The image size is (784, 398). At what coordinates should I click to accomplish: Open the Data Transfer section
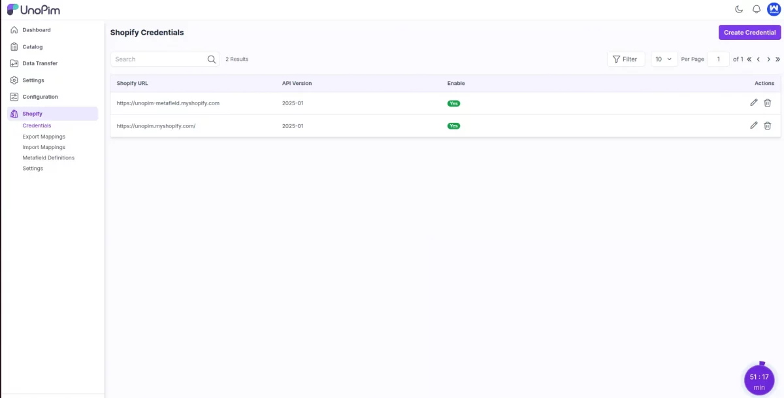pyautogui.click(x=39, y=63)
